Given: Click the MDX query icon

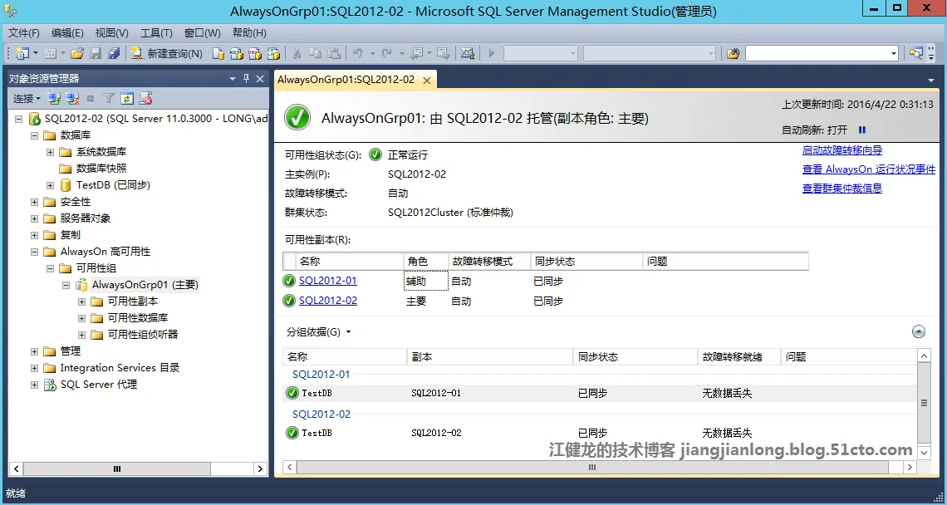Looking at the screenshot, I should coord(236,53).
